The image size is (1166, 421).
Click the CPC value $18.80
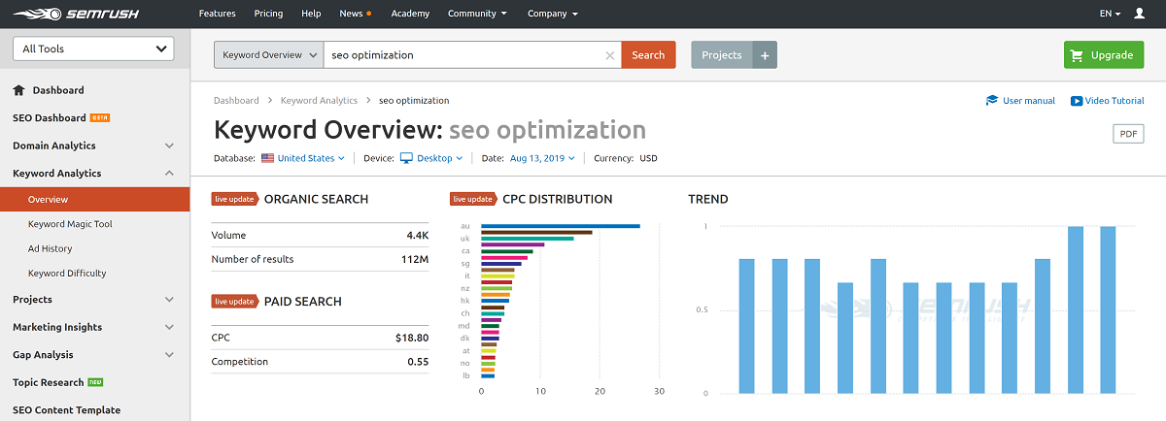(x=412, y=338)
